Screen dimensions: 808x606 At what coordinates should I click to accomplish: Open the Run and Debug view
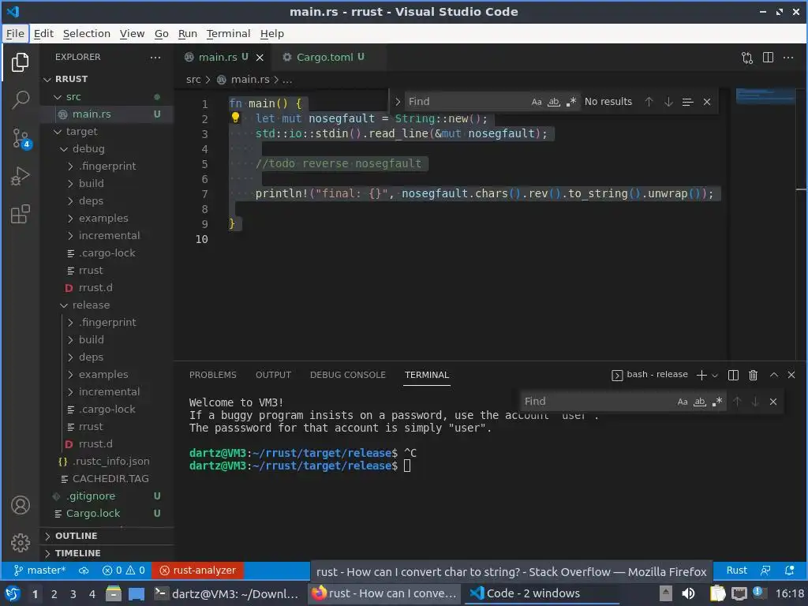tap(20, 176)
